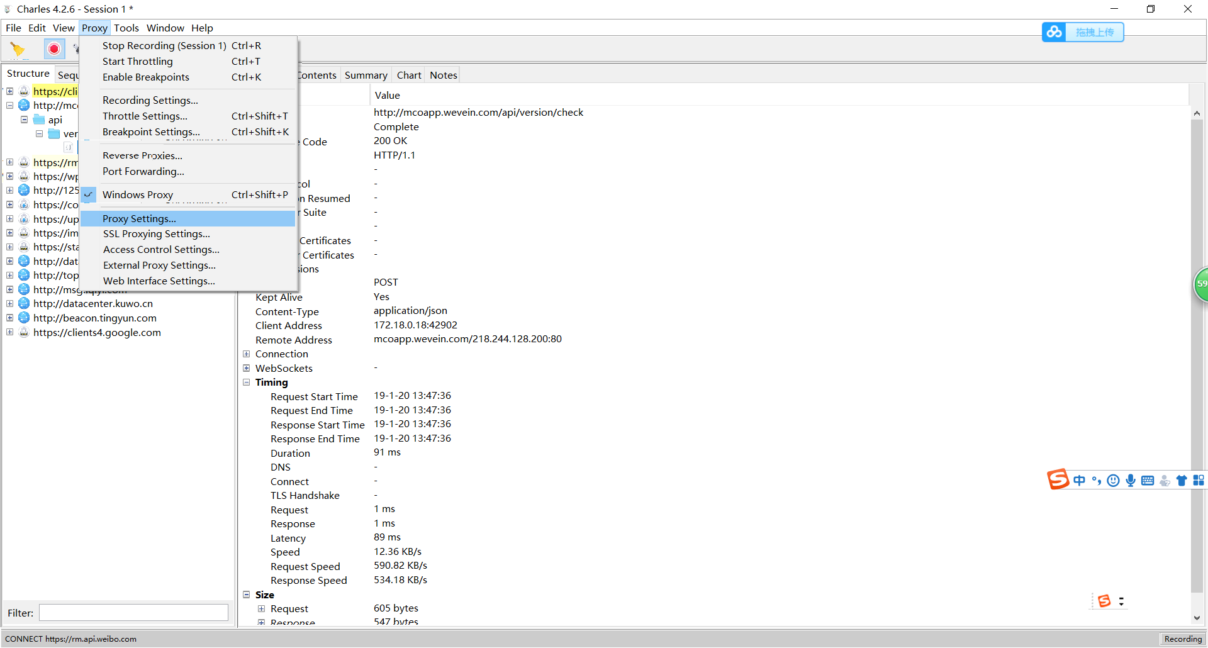1208x648 pixels.
Task: Click the broom Clear Session toolbar icon
Action: (18, 49)
